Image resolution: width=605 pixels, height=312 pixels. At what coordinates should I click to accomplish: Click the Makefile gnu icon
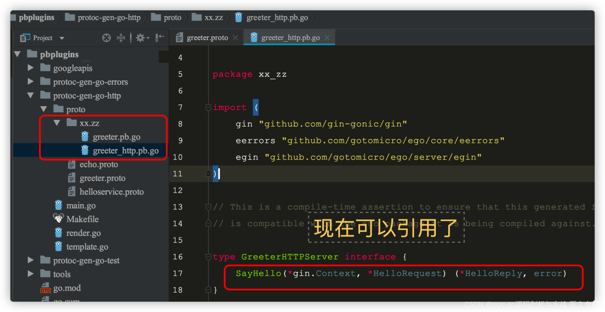(59, 218)
